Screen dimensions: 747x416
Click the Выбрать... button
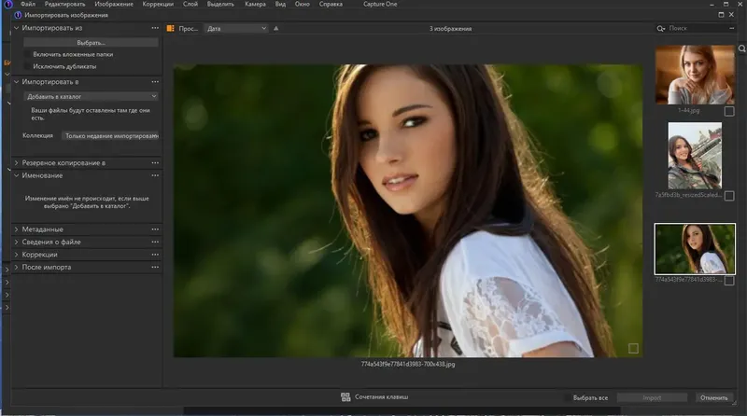91,43
